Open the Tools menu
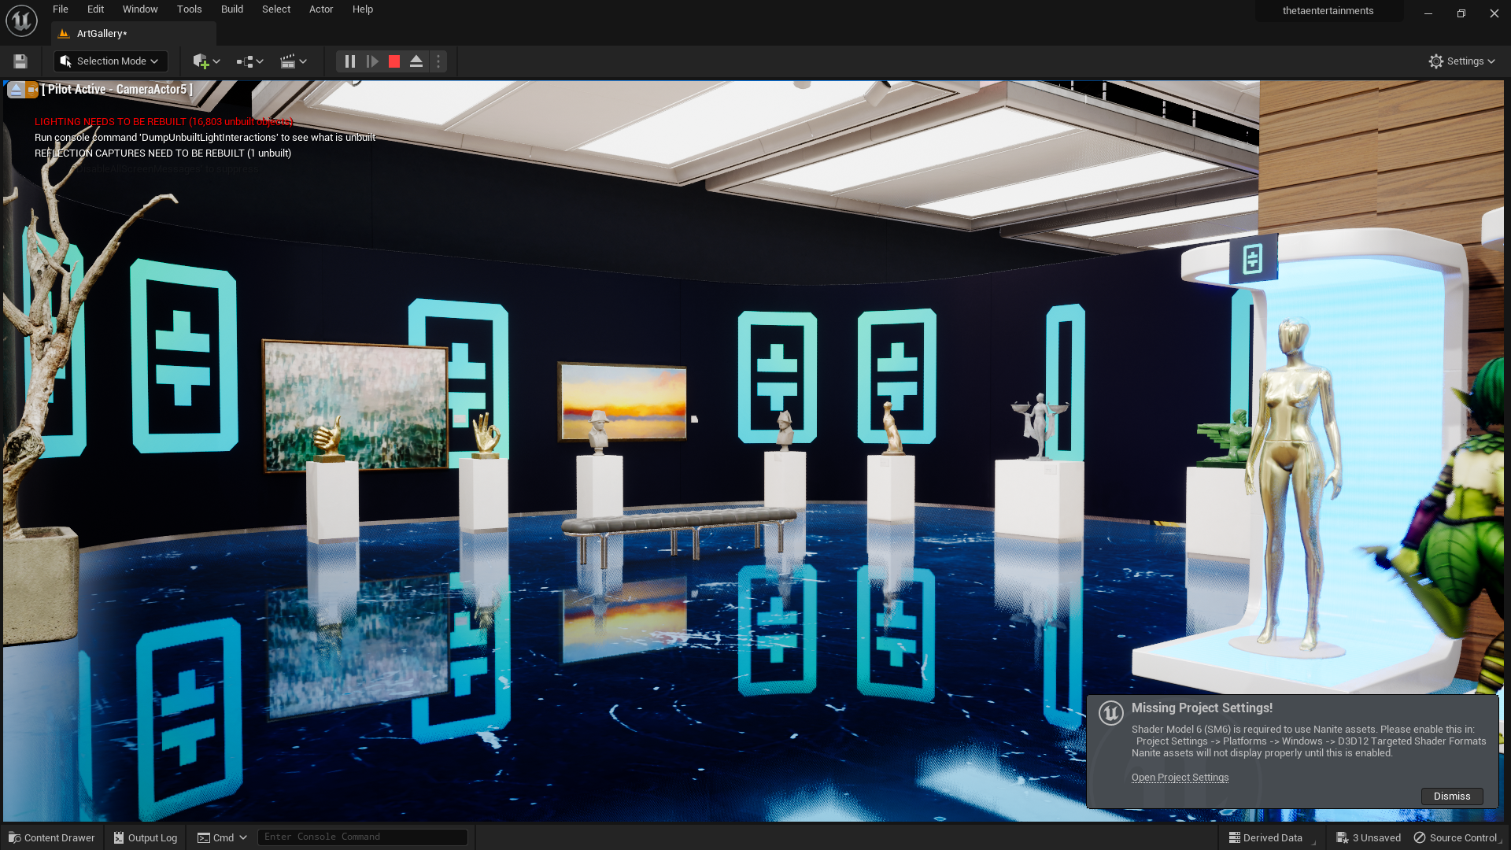Screen dimensions: 1511x850 pos(189,9)
